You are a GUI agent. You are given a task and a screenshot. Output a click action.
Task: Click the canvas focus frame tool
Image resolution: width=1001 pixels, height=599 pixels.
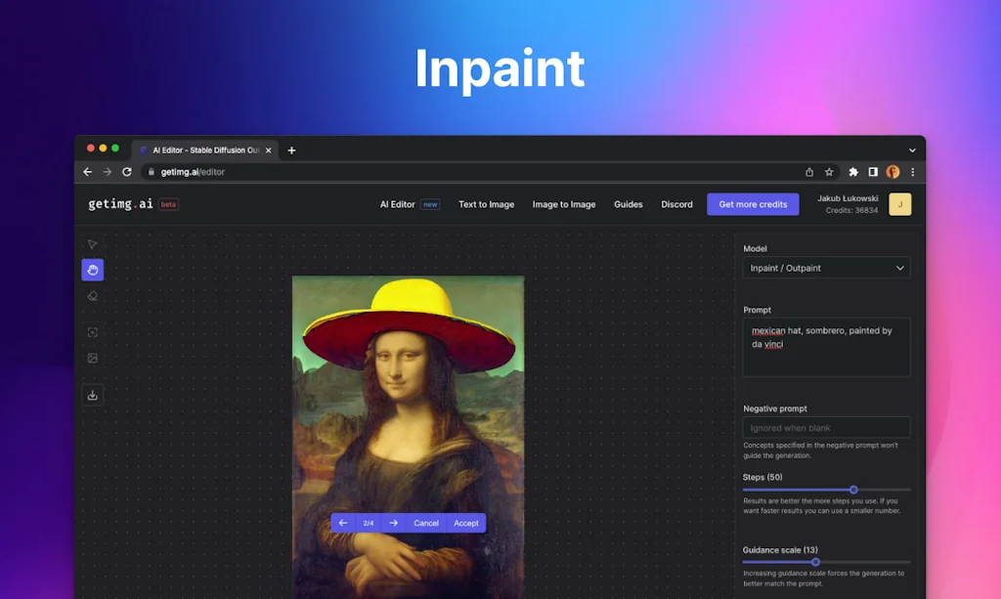coord(92,332)
